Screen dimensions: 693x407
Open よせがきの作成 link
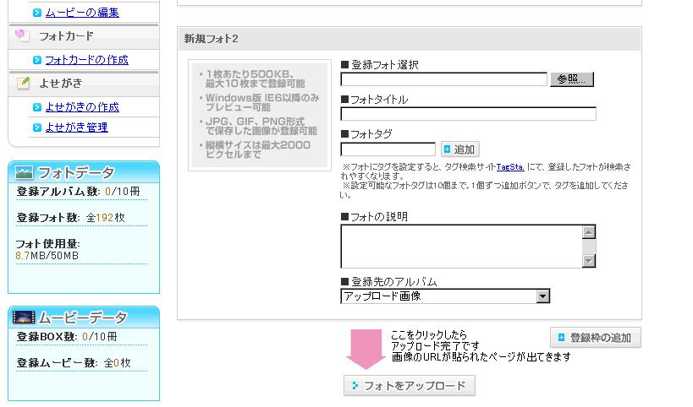pos(82,106)
